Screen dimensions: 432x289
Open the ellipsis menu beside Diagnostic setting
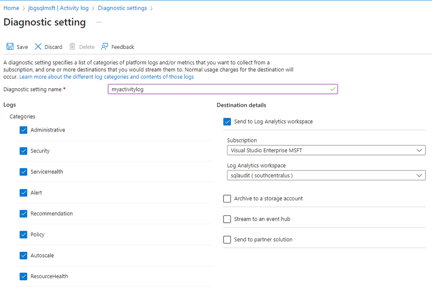click(x=99, y=22)
